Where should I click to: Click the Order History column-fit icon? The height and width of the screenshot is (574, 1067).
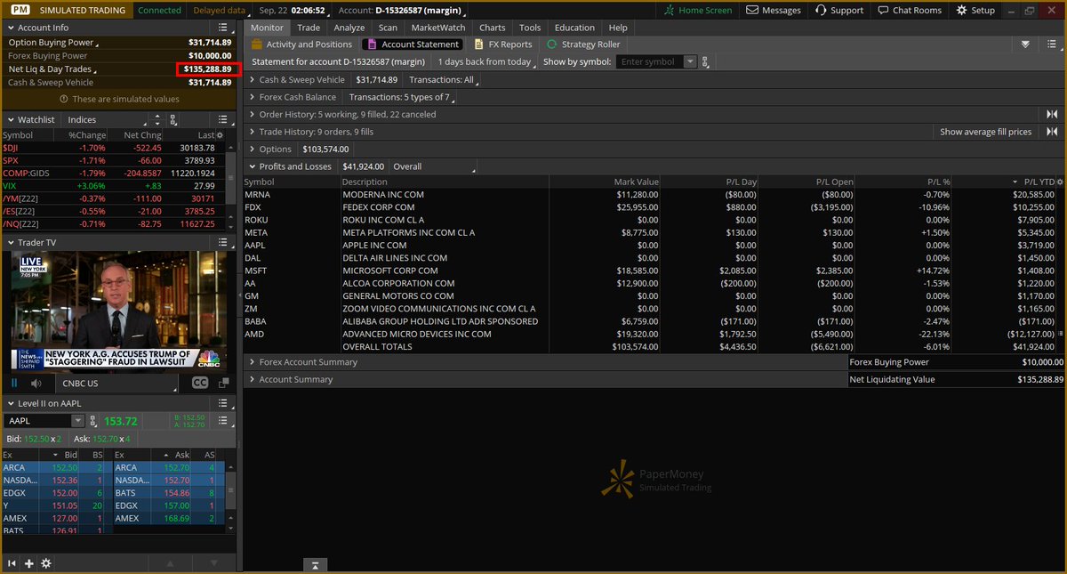pyautogui.click(x=1052, y=114)
